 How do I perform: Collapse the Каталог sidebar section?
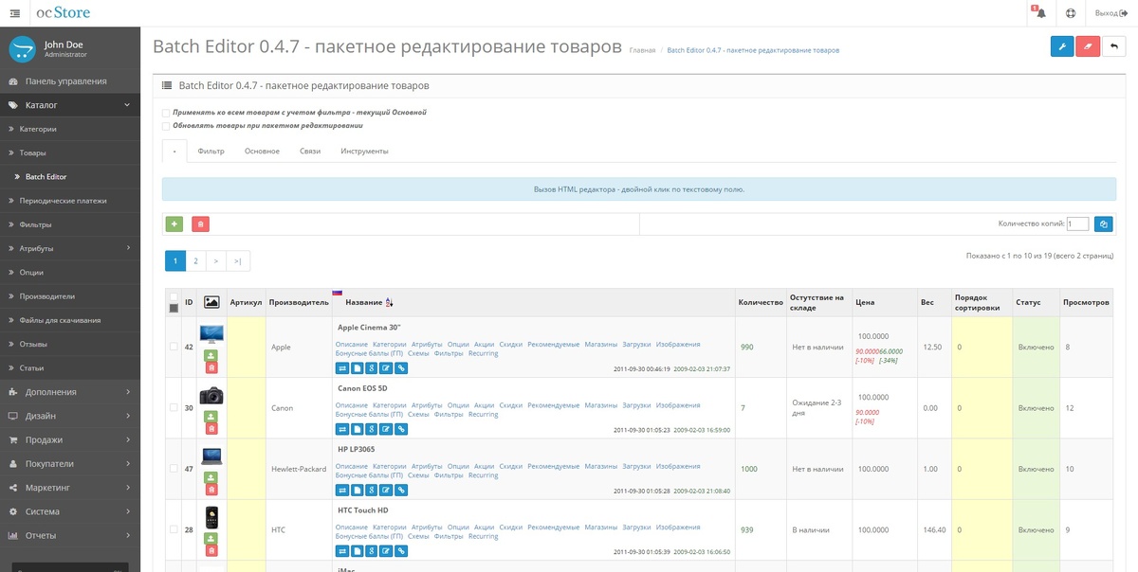click(70, 105)
